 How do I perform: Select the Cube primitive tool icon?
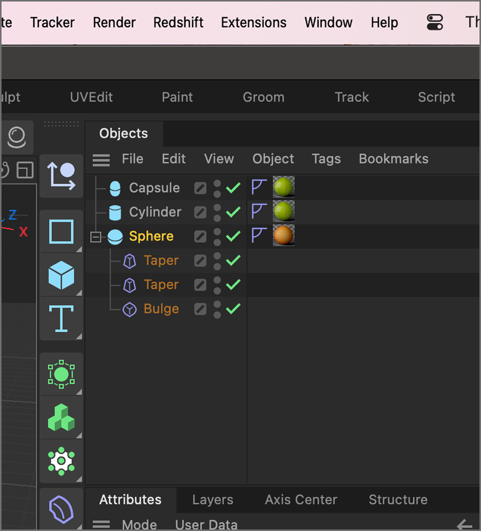point(61,276)
